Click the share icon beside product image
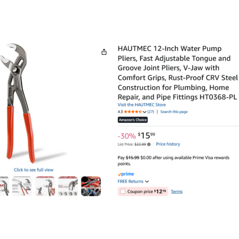The height and width of the screenshot is (239, 239). point(104,52)
